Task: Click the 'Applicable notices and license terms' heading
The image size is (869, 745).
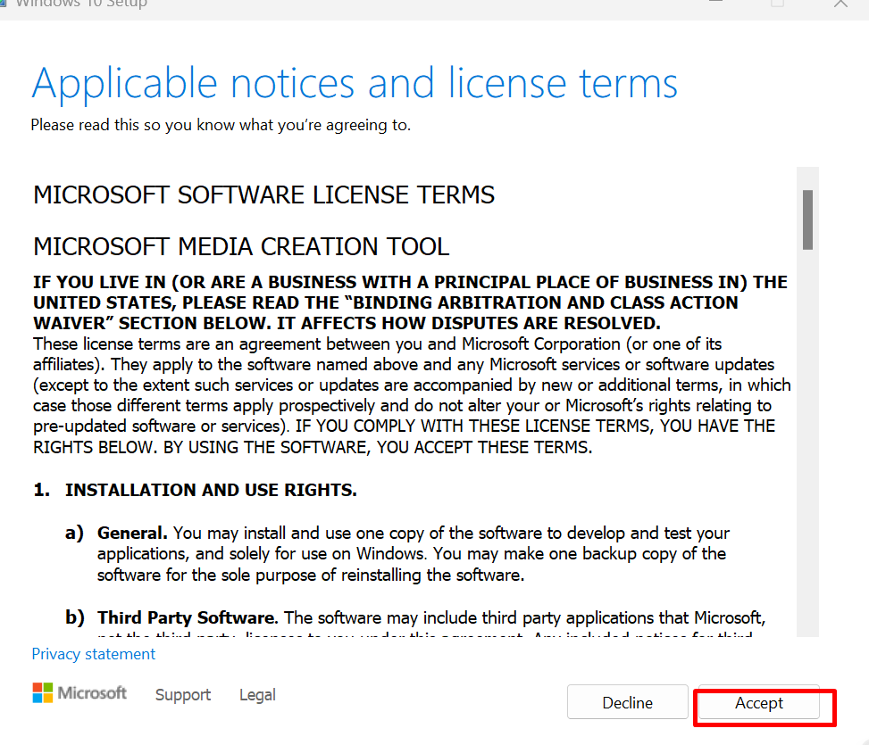Action: coord(355,84)
